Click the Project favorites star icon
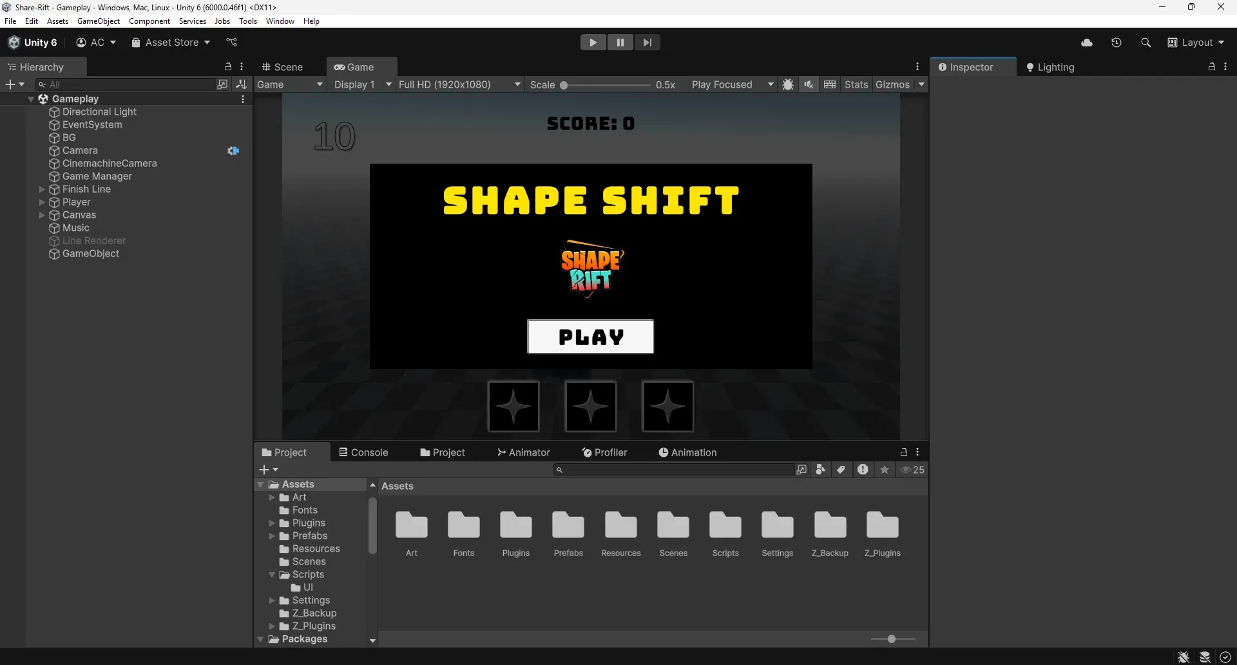 (885, 470)
